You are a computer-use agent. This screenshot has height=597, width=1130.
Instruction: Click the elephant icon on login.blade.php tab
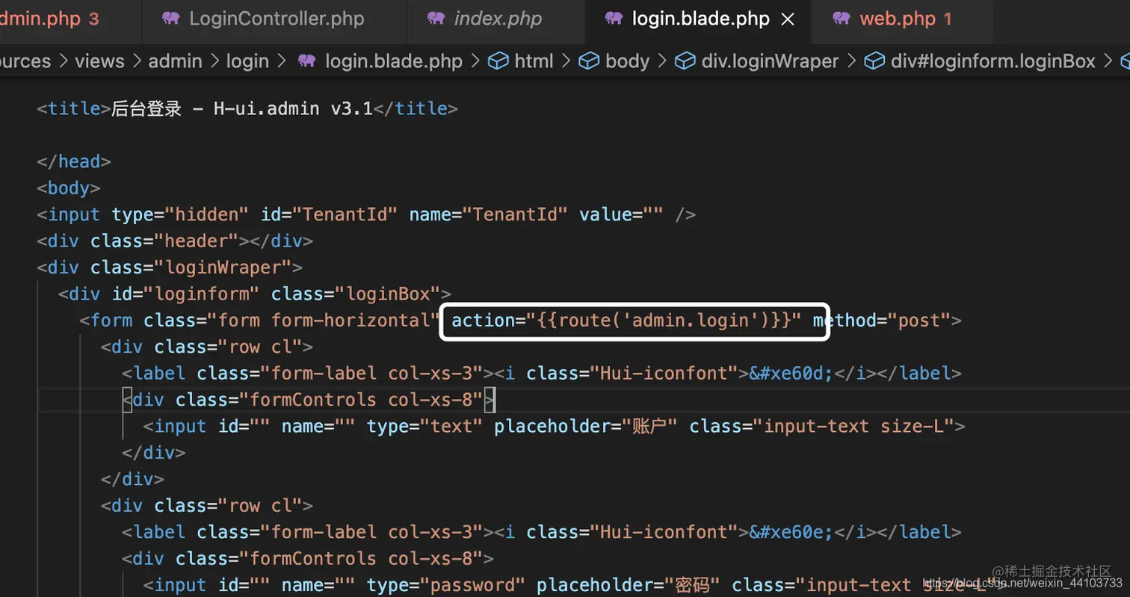tap(614, 19)
